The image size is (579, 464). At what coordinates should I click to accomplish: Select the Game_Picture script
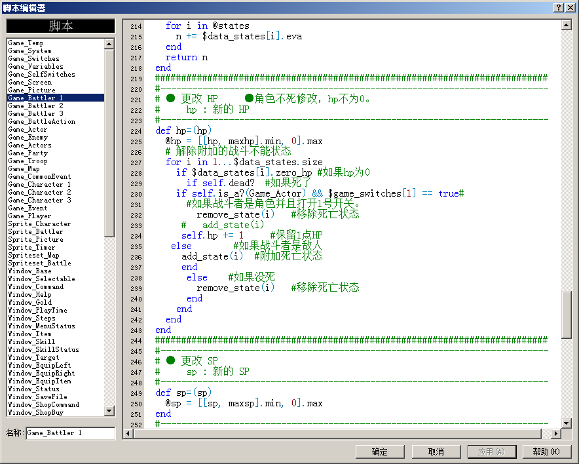click(x=56, y=90)
